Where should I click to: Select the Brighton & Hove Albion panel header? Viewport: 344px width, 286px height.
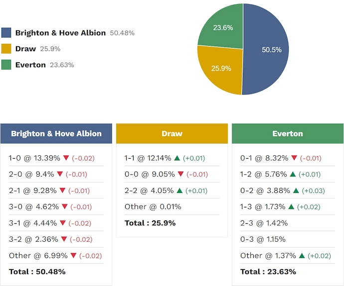pos(56,134)
